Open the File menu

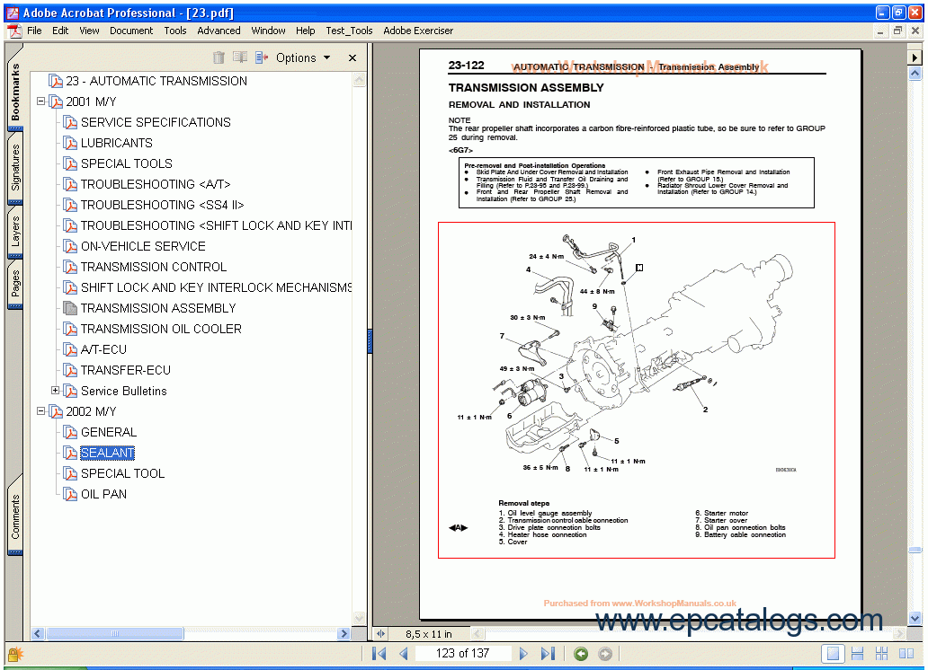tap(34, 31)
